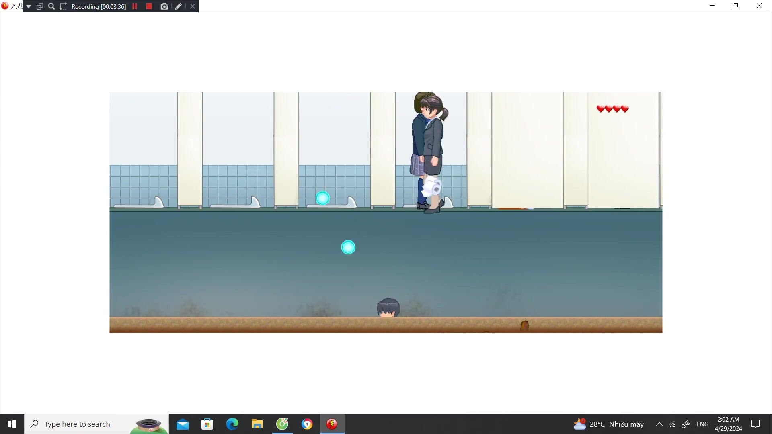Stop the recording with the red square

click(149, 6)
